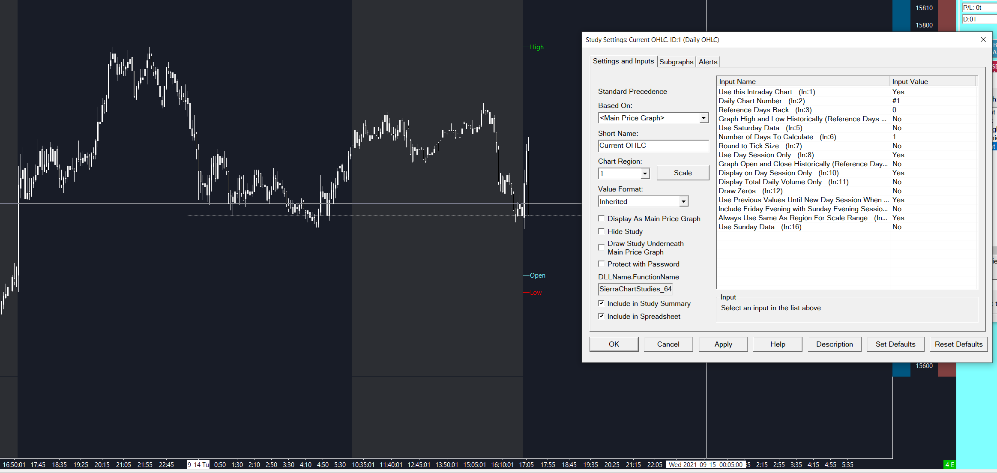The image size is (997, 473).
Task: Check Display As Main Price Graph
Action: point(602,219)
